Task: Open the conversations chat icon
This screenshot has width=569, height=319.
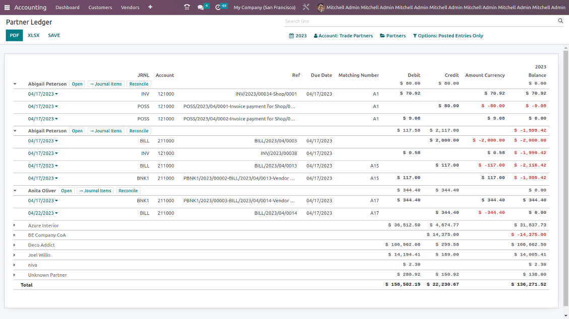Action: click(200, 7)
